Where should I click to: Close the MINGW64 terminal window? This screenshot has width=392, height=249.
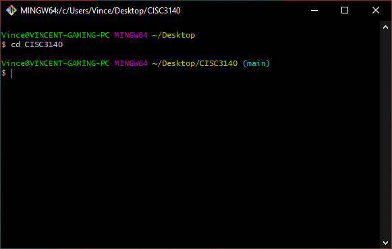click(x=376, y=11)
